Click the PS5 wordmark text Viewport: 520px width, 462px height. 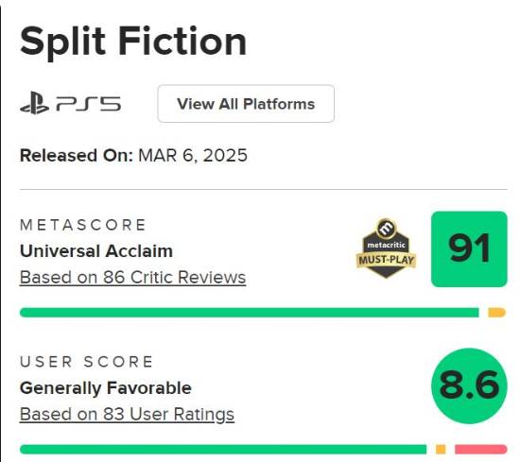pyautogui.click(x=89, y=104)
